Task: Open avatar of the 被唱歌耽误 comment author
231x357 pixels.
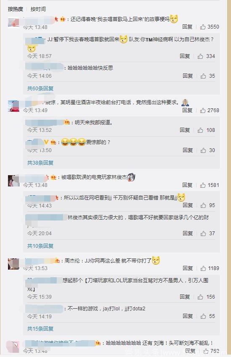Action: pos(14,181)
